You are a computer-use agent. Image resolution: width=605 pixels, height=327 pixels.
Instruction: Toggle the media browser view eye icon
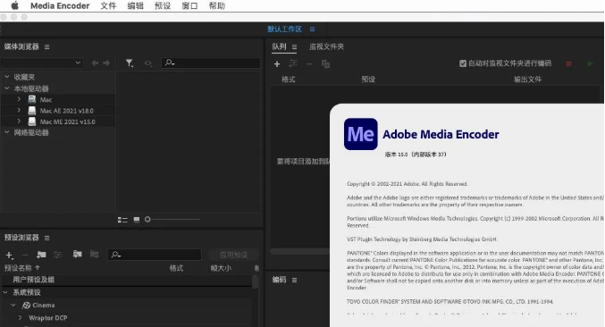click(147, 63)
